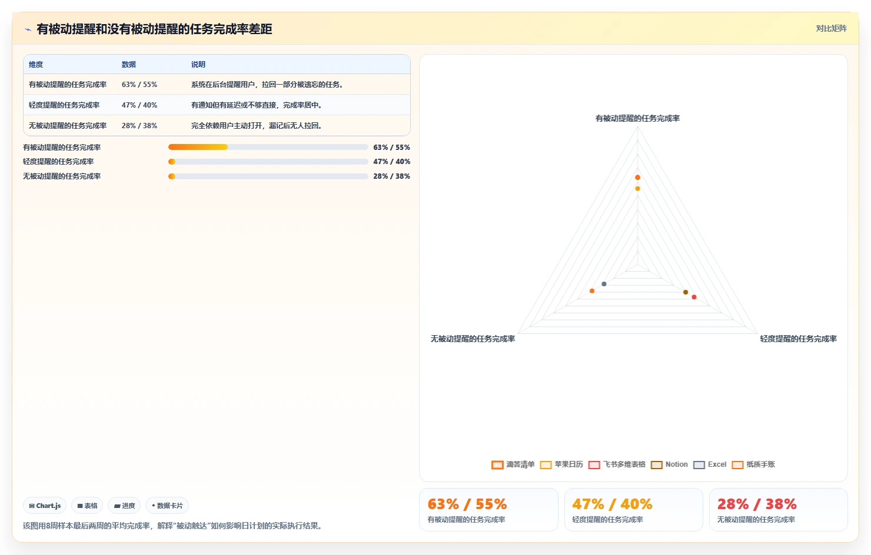Select the 数据卡片 tag chip
Image resolution: width=871 pixels, height=555 pixels.
point(167,506)
